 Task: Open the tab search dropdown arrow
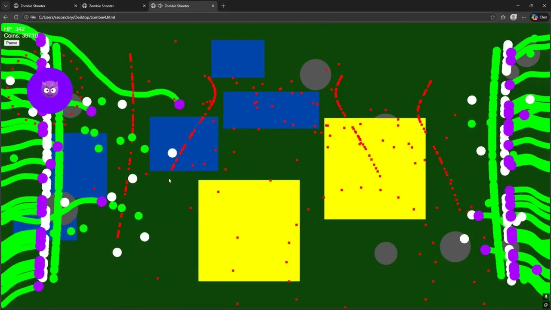pyautogui.click(x=5, y=6)
